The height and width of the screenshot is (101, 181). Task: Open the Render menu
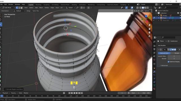pyautogui.click(x=11, y=4)
